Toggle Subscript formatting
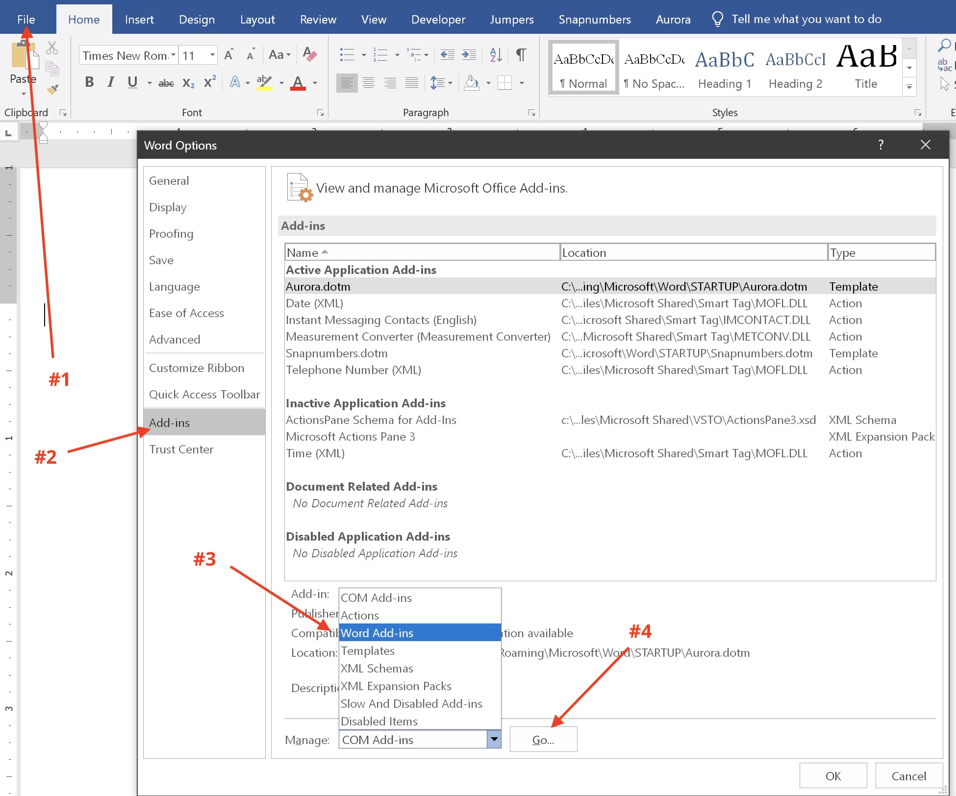956x796 pixels. click(x=188, y=83)
